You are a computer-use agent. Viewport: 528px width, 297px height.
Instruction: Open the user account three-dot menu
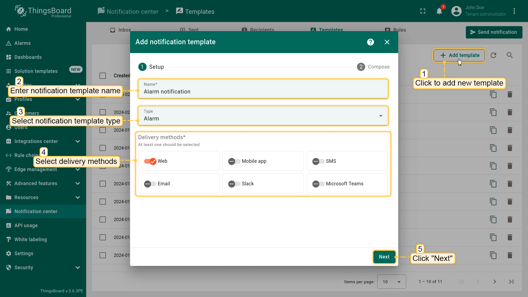coord(514,11)
